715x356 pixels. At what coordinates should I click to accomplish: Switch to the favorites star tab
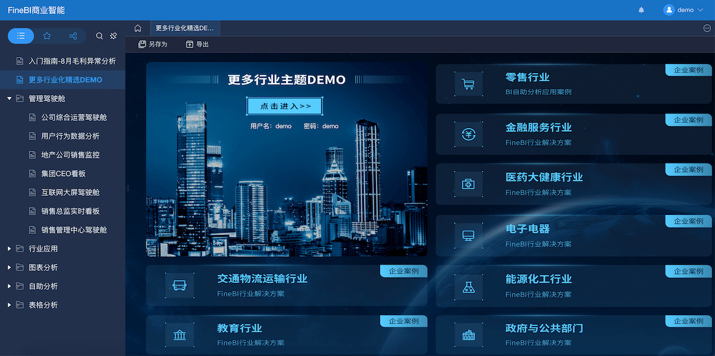tap(47, 36)
